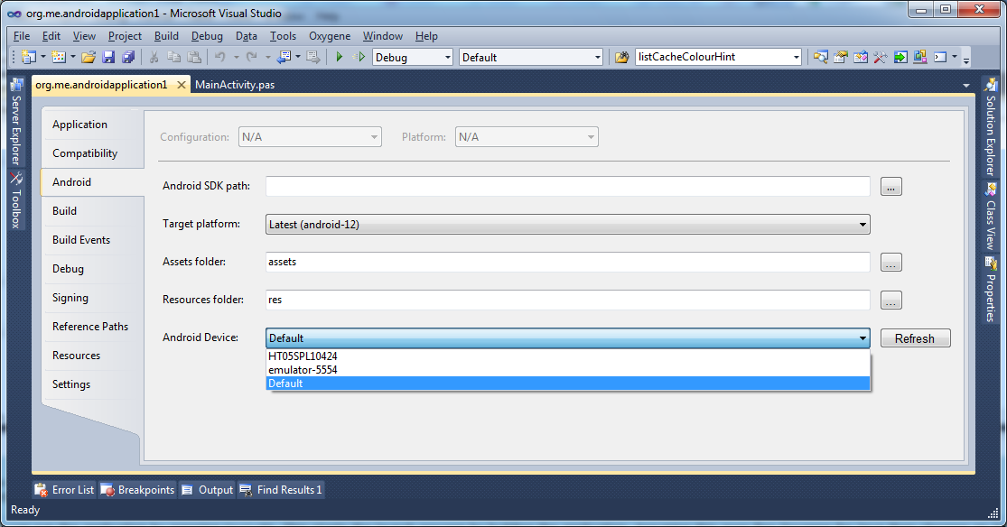
Task: Switch to the Signing settings page
Action: pos(92,298)
